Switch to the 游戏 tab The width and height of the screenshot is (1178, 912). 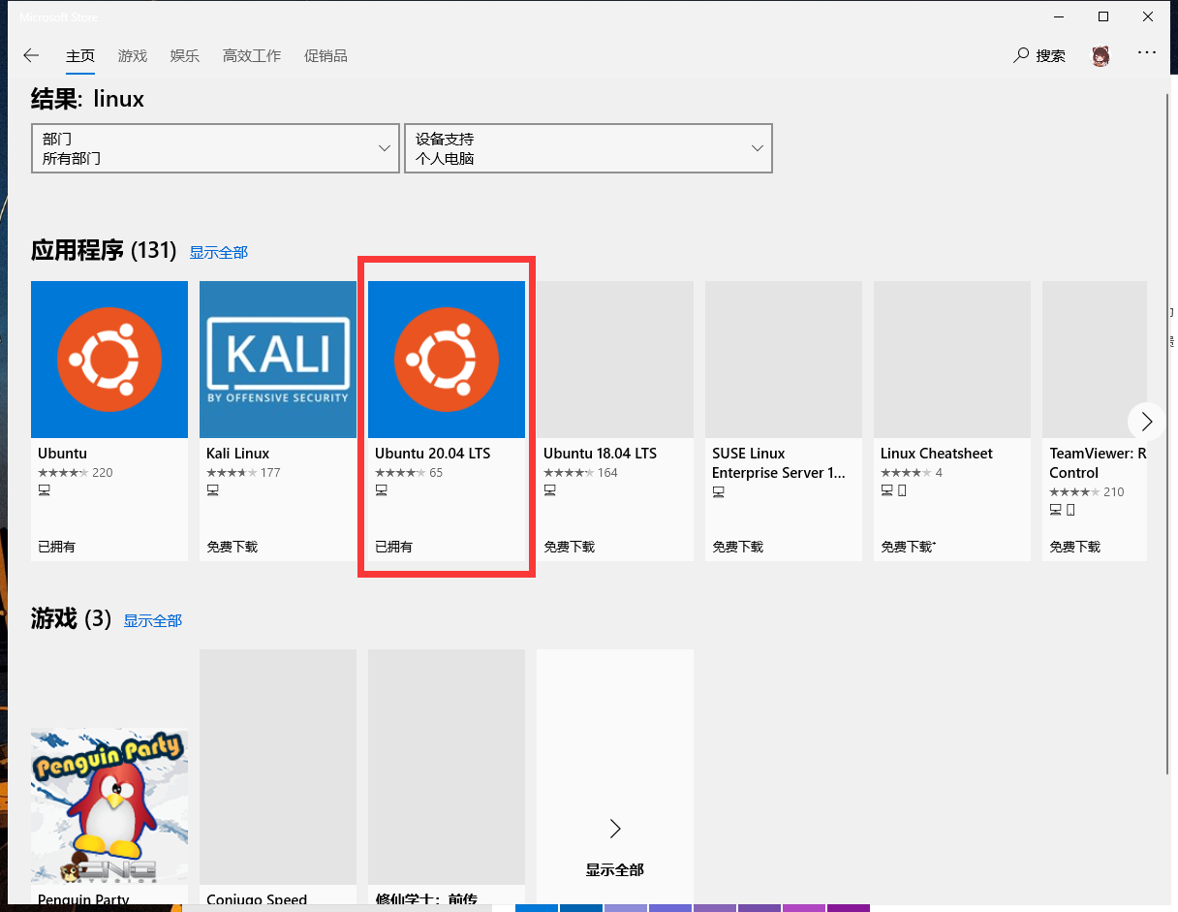[133, 55]
